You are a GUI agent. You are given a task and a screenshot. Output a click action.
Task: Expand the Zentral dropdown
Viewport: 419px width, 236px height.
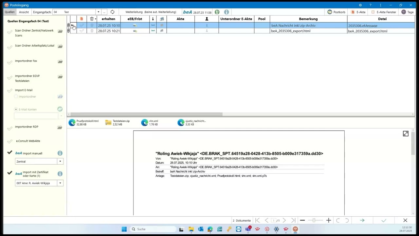pyautogui.click(x=60, y=161)
